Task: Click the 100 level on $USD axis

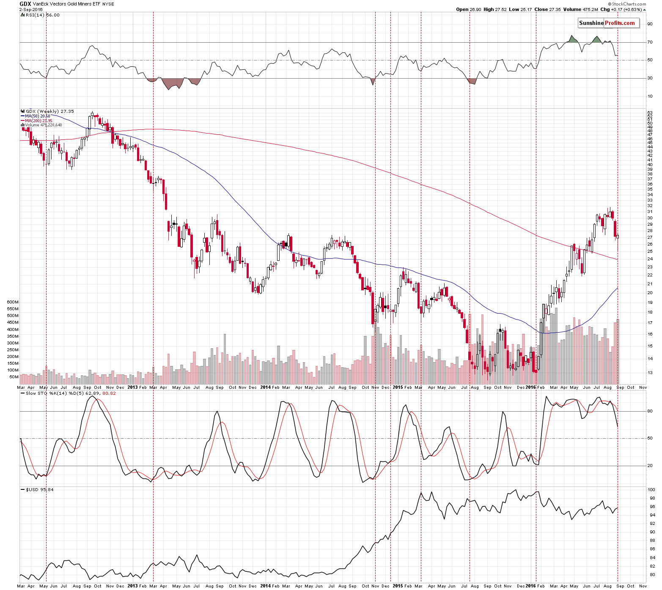Action: [651, 490]
